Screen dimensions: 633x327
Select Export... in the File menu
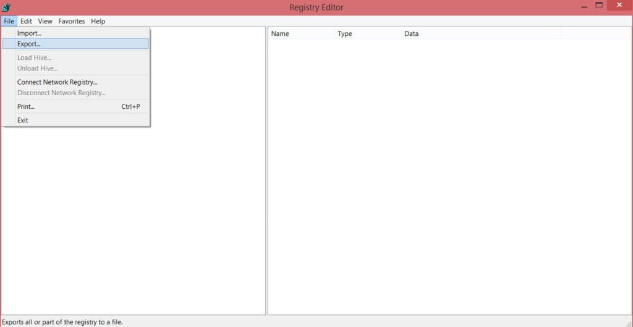pos(75,44)
